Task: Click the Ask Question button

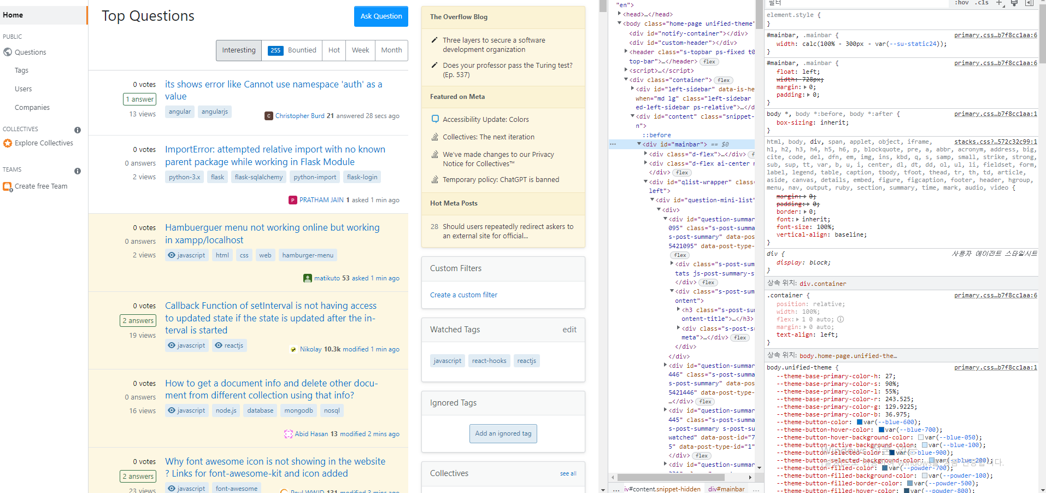Action: (x=381, y=16)
